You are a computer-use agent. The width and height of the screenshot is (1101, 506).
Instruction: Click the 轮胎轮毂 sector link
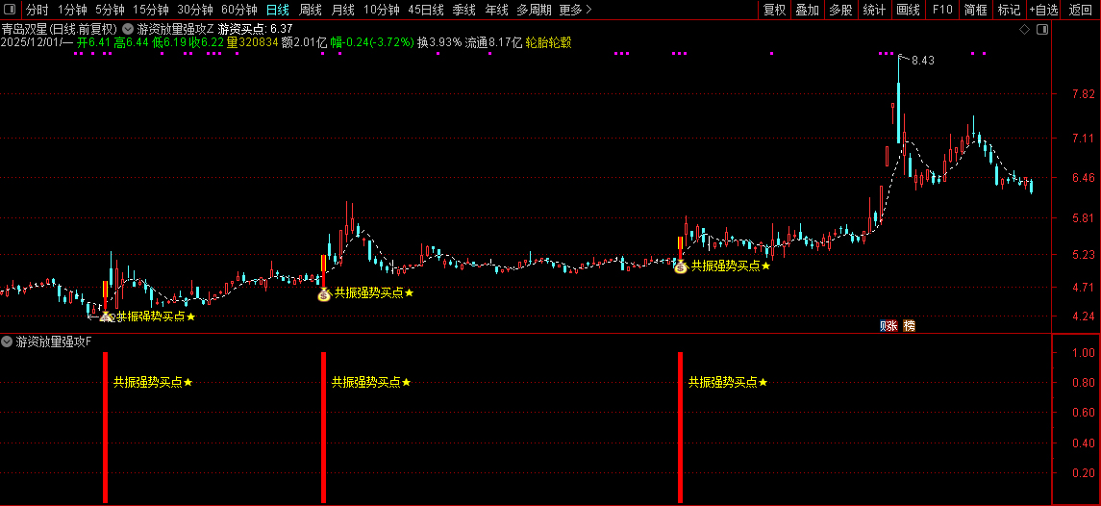tap(548, 42)
